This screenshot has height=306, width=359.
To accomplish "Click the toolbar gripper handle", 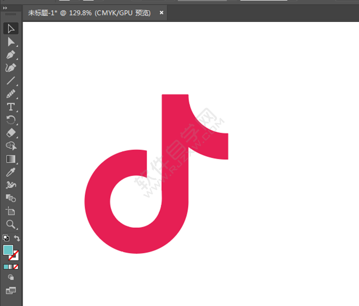I will click(x=11, y=14).
